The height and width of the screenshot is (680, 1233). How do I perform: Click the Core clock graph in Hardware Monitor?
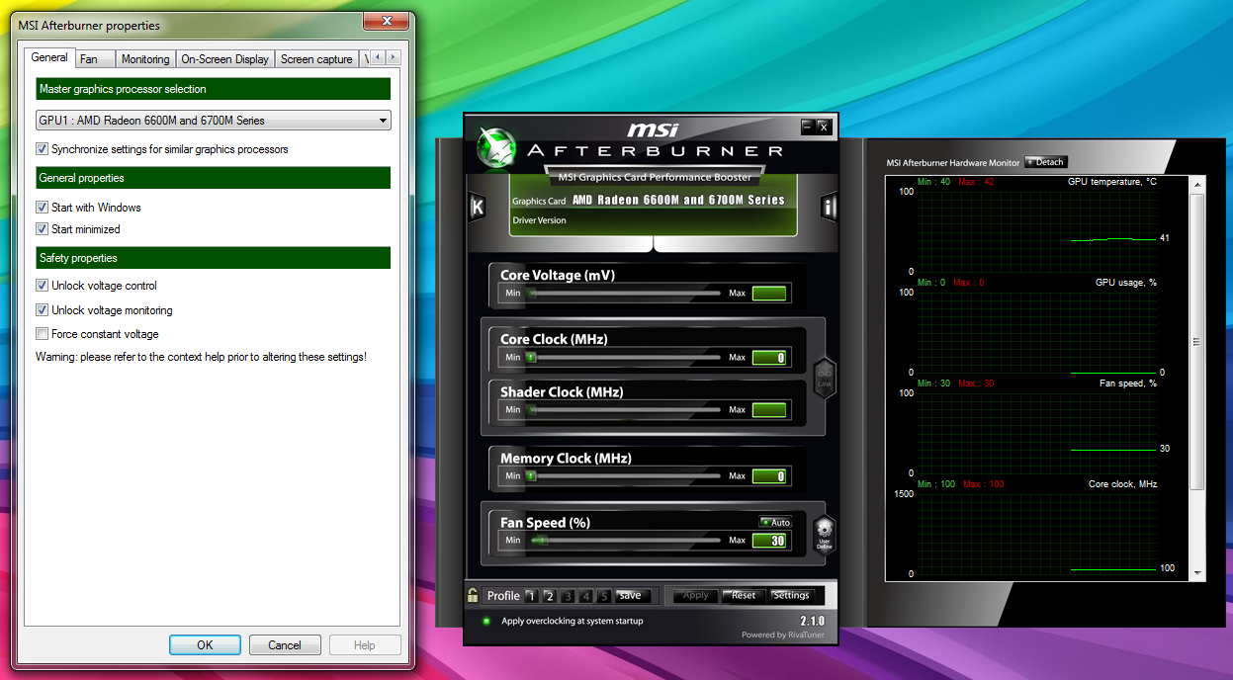click(1036, 534)
